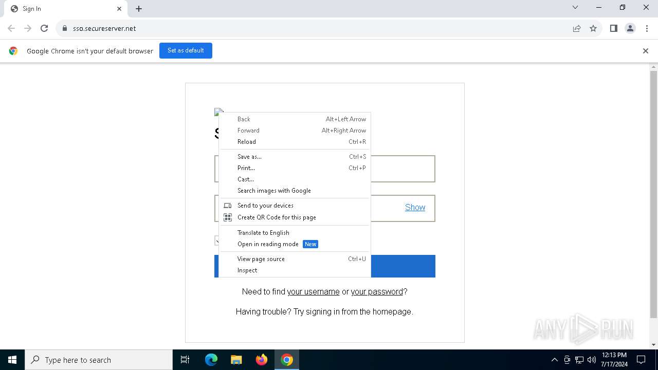The height and width of the screenshot is (370, 658).
Task: Click the browser back arrow
Action: [x=11, y=28]
